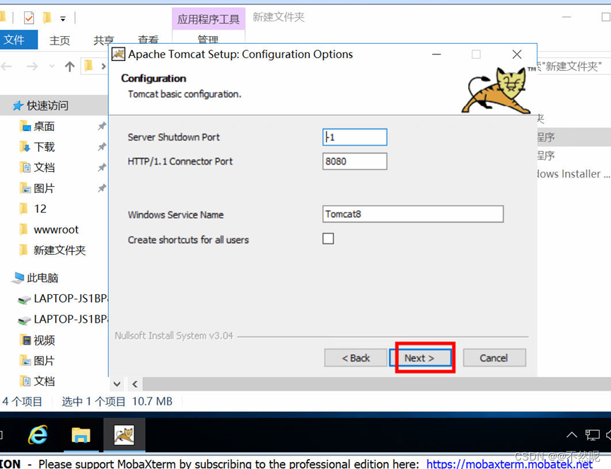Open Internet Explorer from the taskbar

tap(38, 435)
